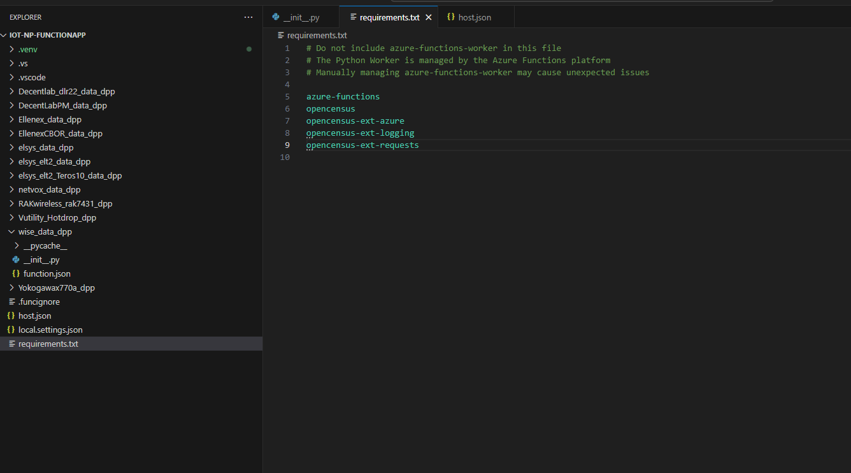Open Explorer more actions ellipsis menu
Viewport: 851px width, 473px height.
pos(248,17)
